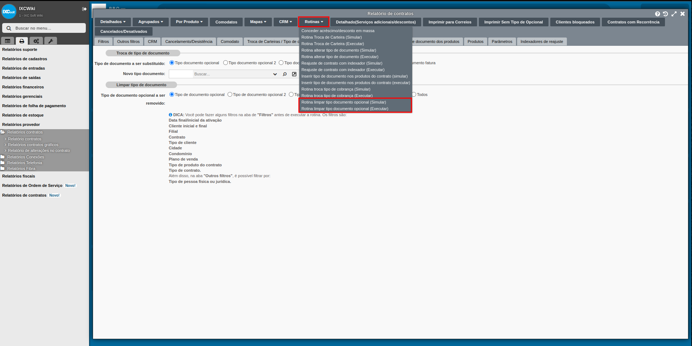Screen dimensions: 692x346
Task: Switch to the Outros filtros tab
Action: [x=128, y=41]
